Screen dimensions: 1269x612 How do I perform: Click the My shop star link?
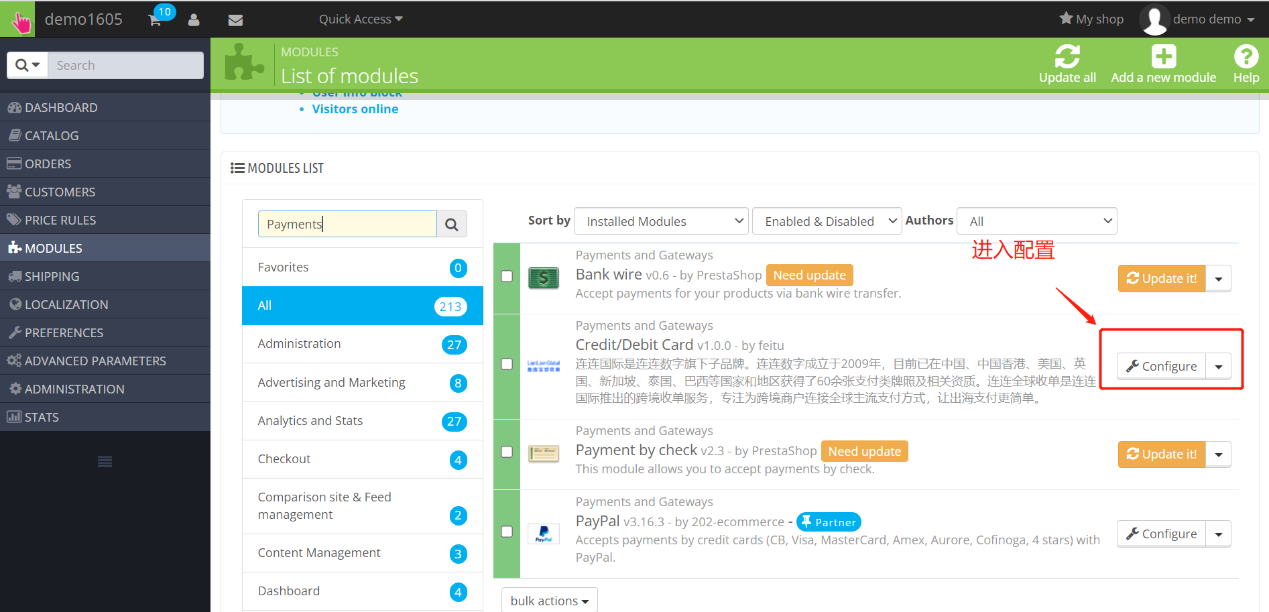click(1091, 19)
